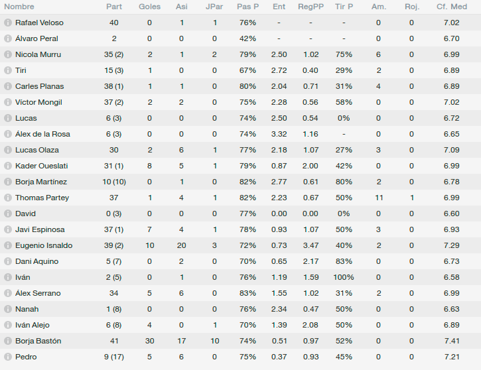Click the Asi column header
The image size is (481, 370).
[x=182, y=7]
